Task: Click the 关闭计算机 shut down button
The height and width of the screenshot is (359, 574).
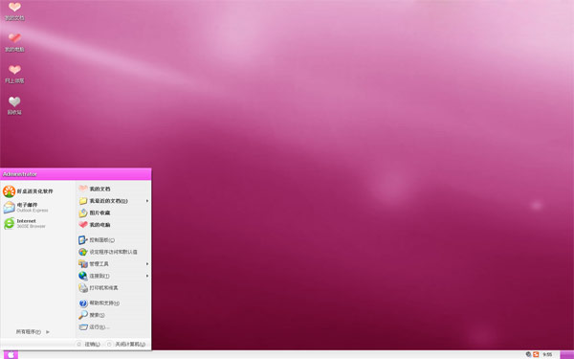Action: click(x=126, y=345)
